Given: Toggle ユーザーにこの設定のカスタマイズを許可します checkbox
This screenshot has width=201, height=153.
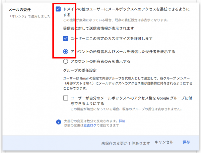Looking at the screenshot, I should pos(66,39).
